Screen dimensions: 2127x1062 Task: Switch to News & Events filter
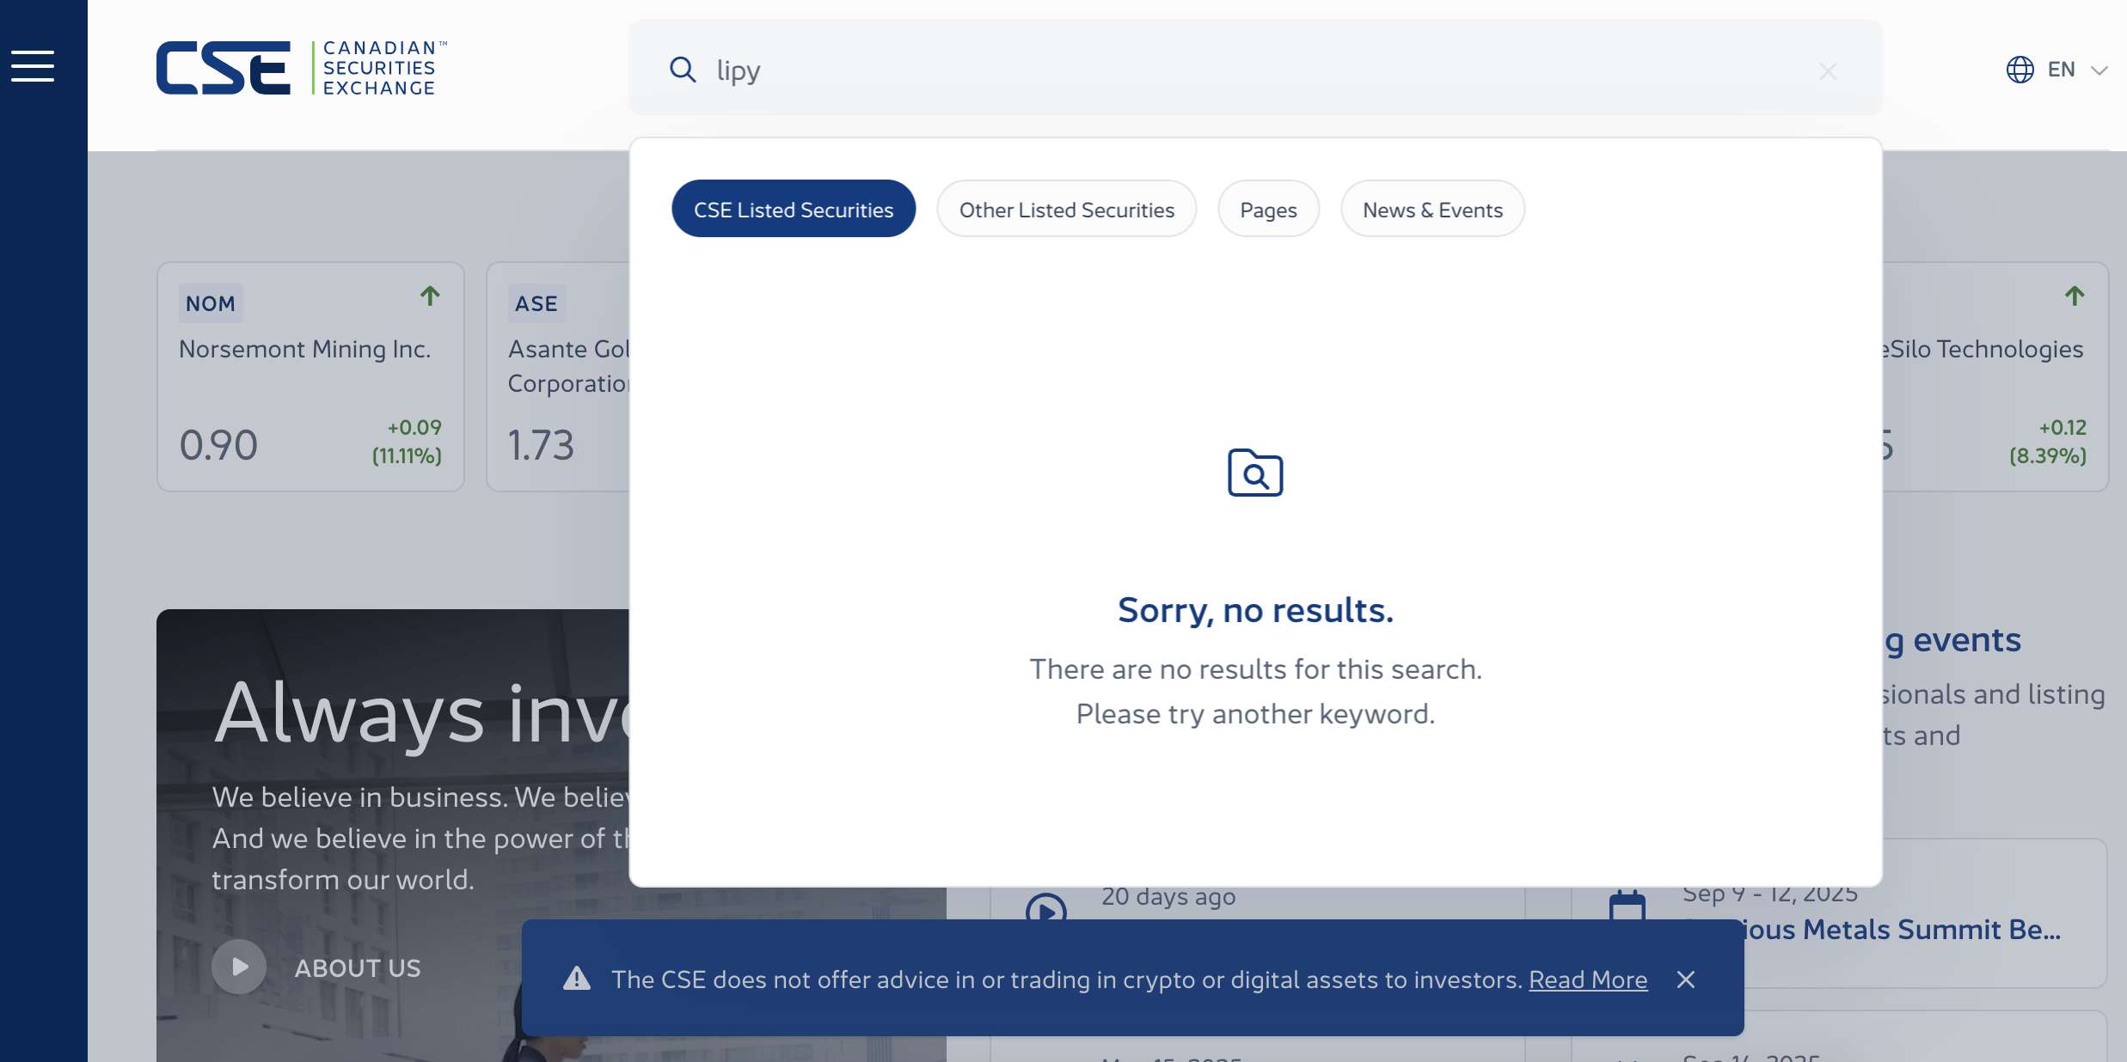(1432, 209)
